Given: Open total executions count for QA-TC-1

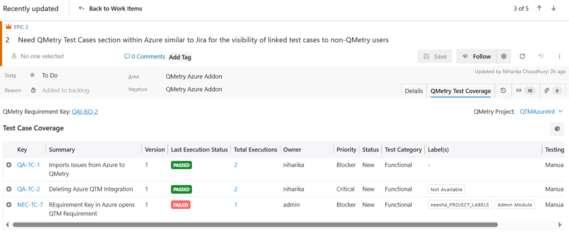Looking at the screenshot, I should point(236,165).
